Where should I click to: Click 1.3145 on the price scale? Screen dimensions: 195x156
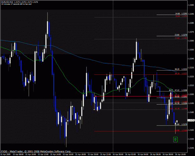tap(191, 148)
